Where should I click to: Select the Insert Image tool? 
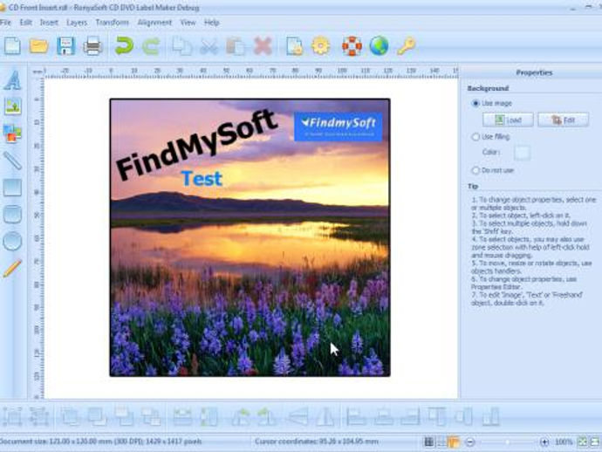[12, 106]
